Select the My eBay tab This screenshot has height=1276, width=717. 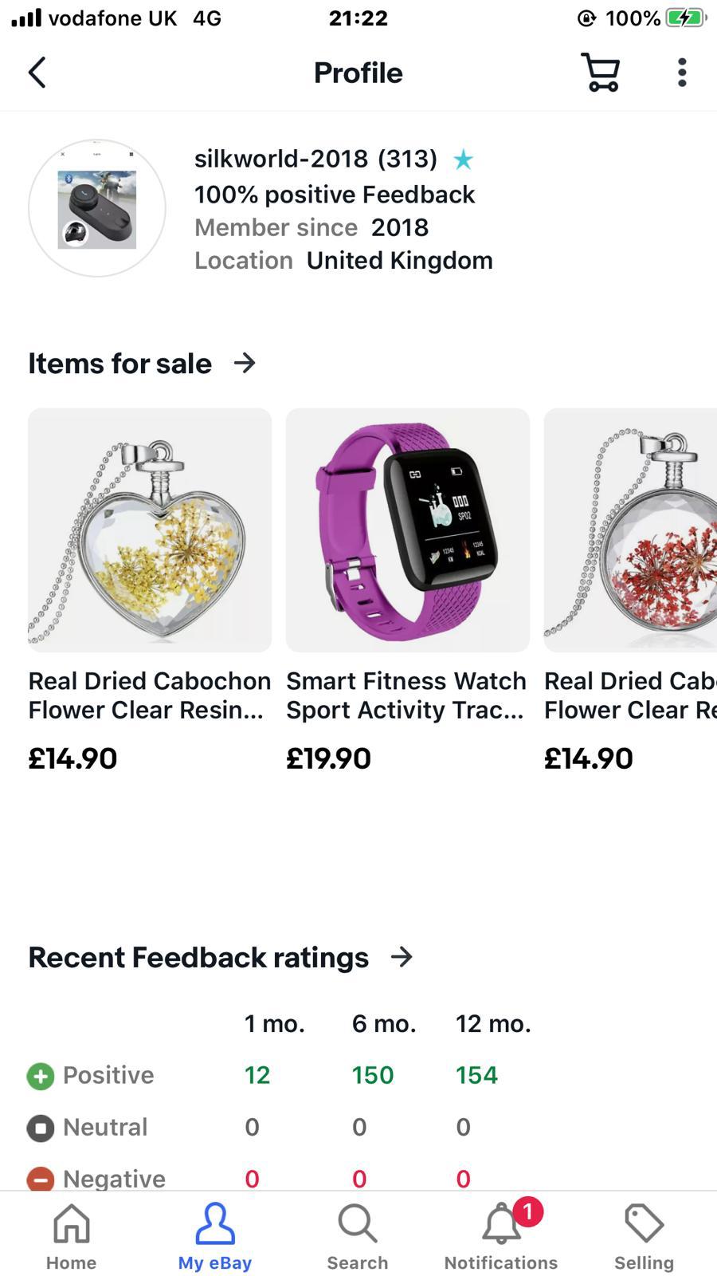click(x=214, y=1236)
